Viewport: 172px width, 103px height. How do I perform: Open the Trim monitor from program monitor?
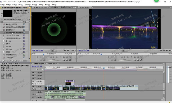(141, 60)
